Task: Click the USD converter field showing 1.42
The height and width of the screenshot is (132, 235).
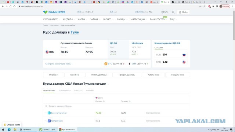Action: (171, 62)
